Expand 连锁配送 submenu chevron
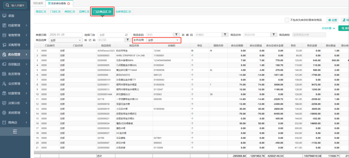Screen dimensions: 349x158 pos(26,64)
